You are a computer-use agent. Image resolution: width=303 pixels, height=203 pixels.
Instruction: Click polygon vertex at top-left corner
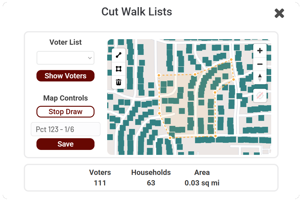[159, 75]
